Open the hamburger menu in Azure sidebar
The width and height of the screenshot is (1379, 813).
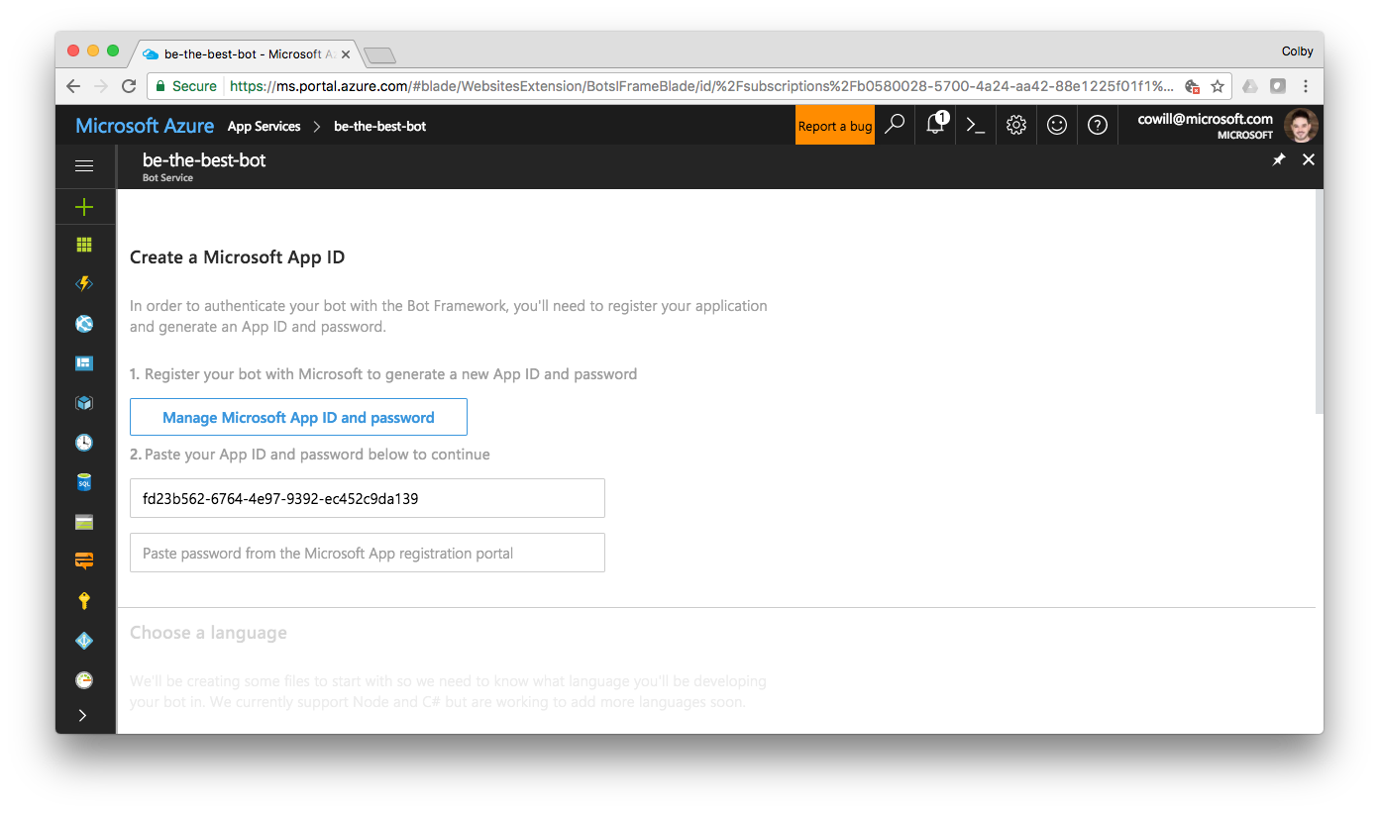[x=84, y=166]
